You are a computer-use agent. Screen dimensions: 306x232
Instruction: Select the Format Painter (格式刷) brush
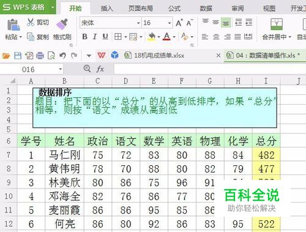(x=62, y=24)
